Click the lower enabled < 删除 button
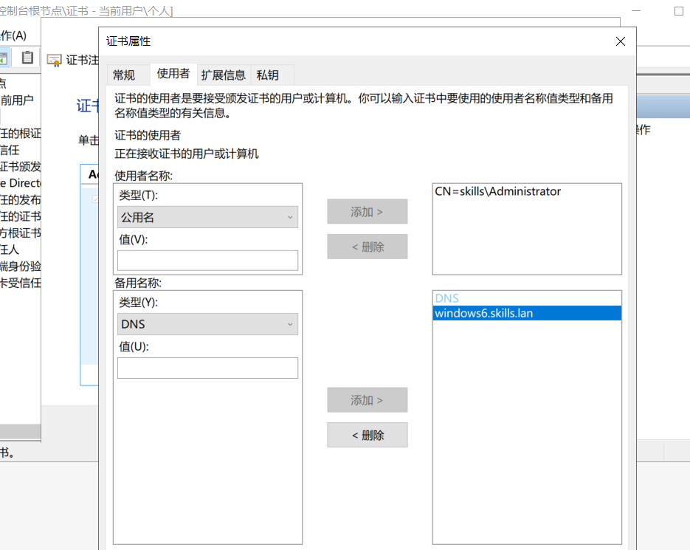This screenshot has width=690, height=550. click(x=368, y=435)
